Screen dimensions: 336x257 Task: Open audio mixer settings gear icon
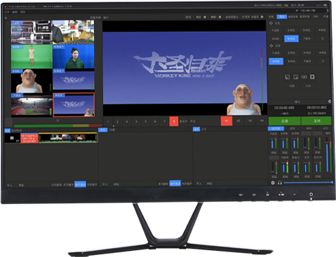(273, 183)
